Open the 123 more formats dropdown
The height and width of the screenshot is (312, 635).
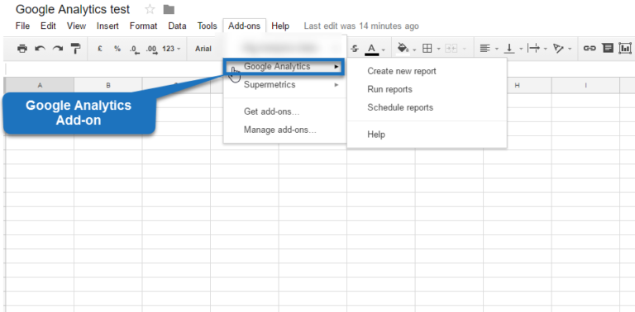pos(171,49)
